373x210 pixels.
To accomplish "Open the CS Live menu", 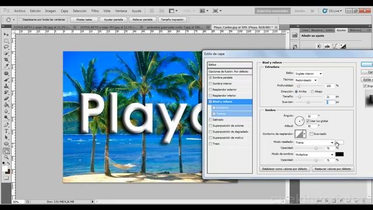I will [x=332, y=10].
